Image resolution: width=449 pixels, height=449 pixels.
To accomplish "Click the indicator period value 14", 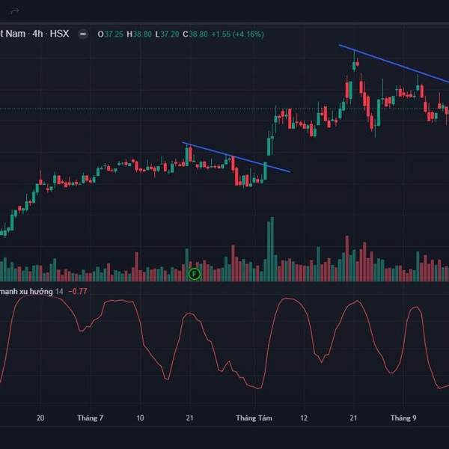I will pos(59,292).
